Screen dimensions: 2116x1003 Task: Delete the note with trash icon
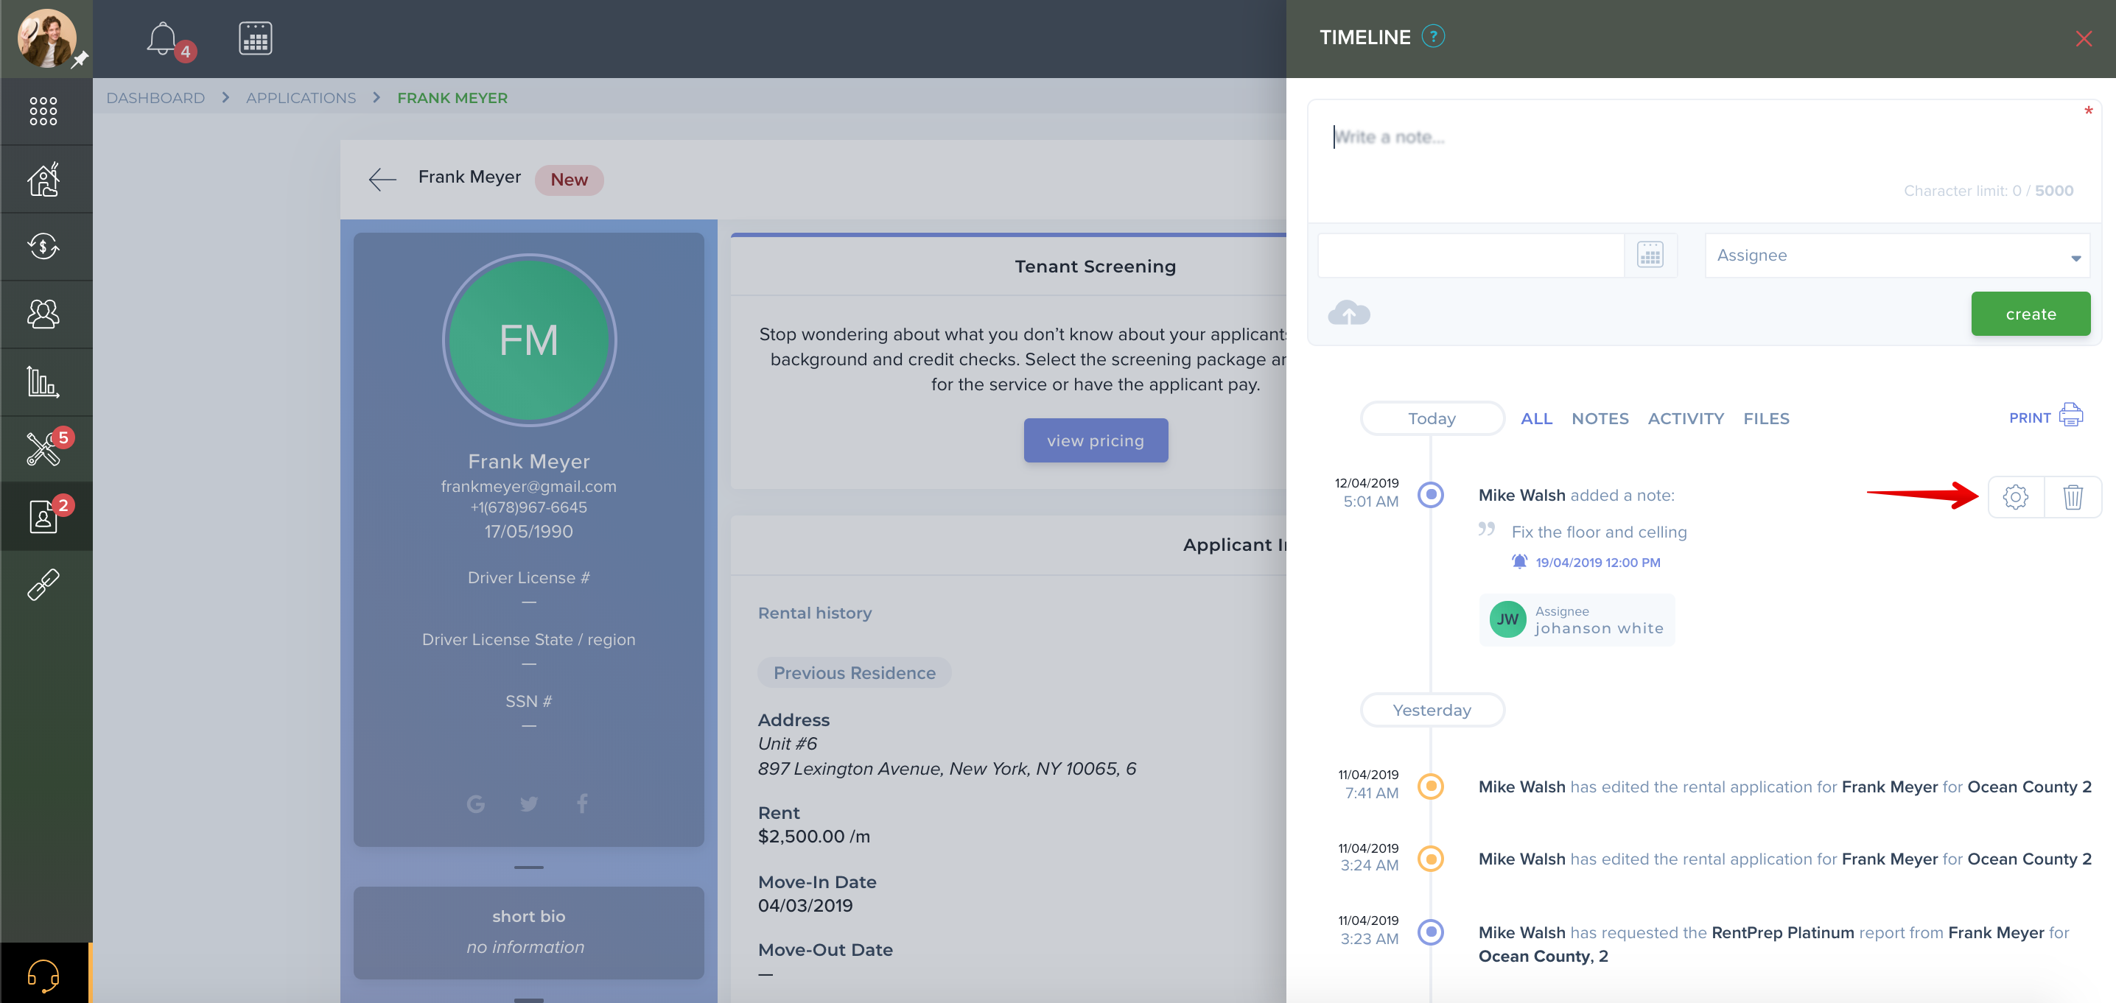coord(2073,496)
